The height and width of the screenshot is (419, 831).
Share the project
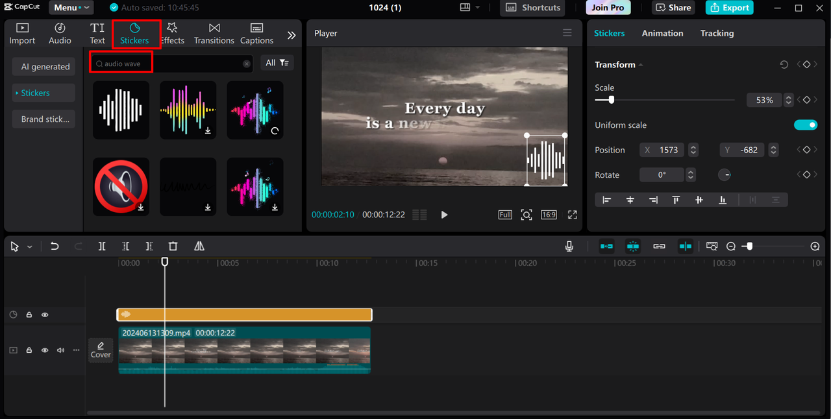tap(673, 8)
